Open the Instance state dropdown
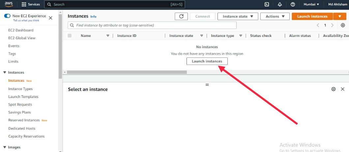The height and width of the screenshot is (152, 349). (x=238, y=16)
